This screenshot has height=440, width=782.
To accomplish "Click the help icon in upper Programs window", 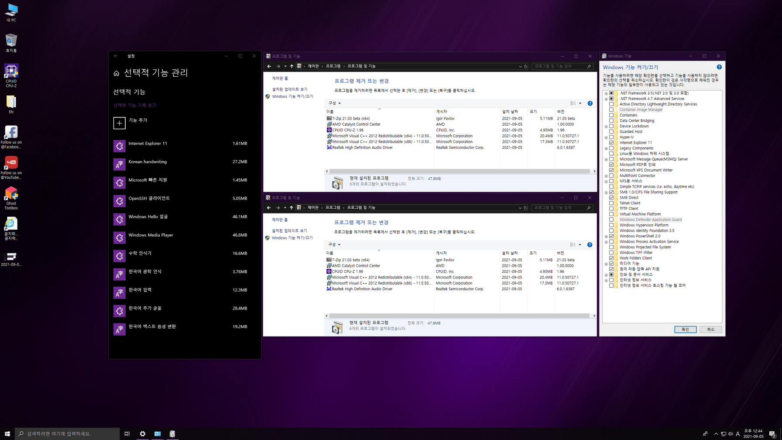I will (x=590, y=103).
